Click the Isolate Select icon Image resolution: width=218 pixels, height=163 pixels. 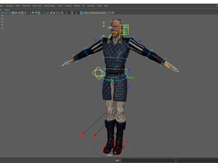point(46,13)
